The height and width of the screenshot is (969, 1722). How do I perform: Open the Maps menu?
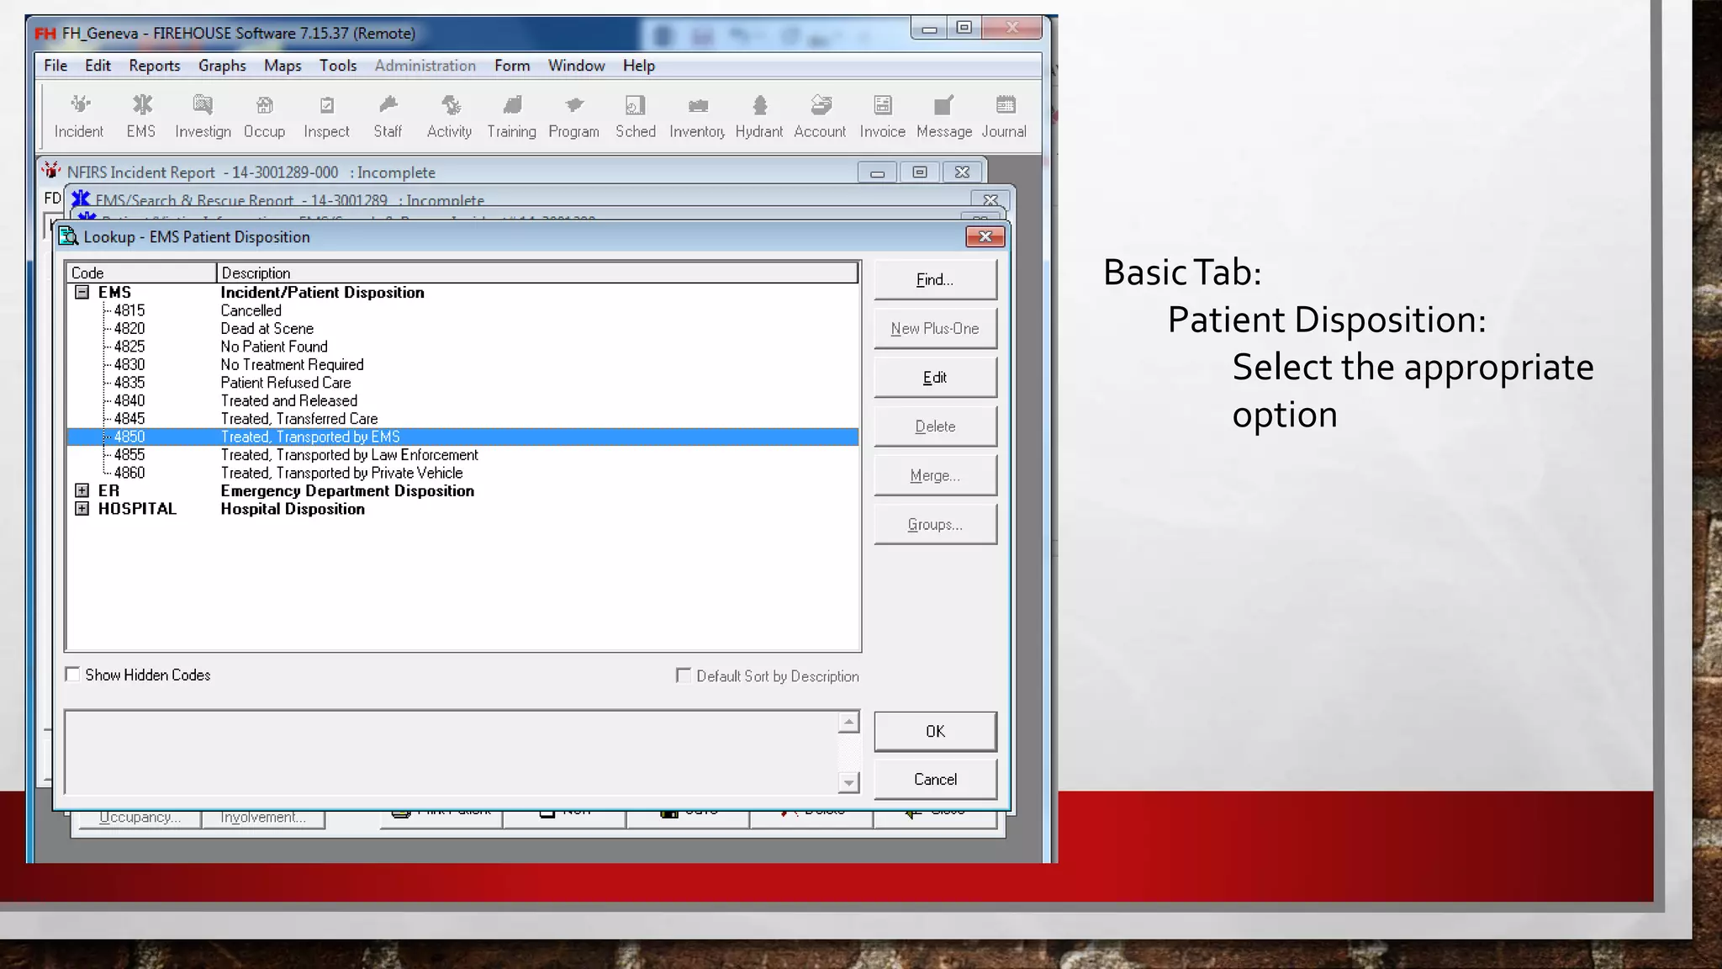[283, 66]
